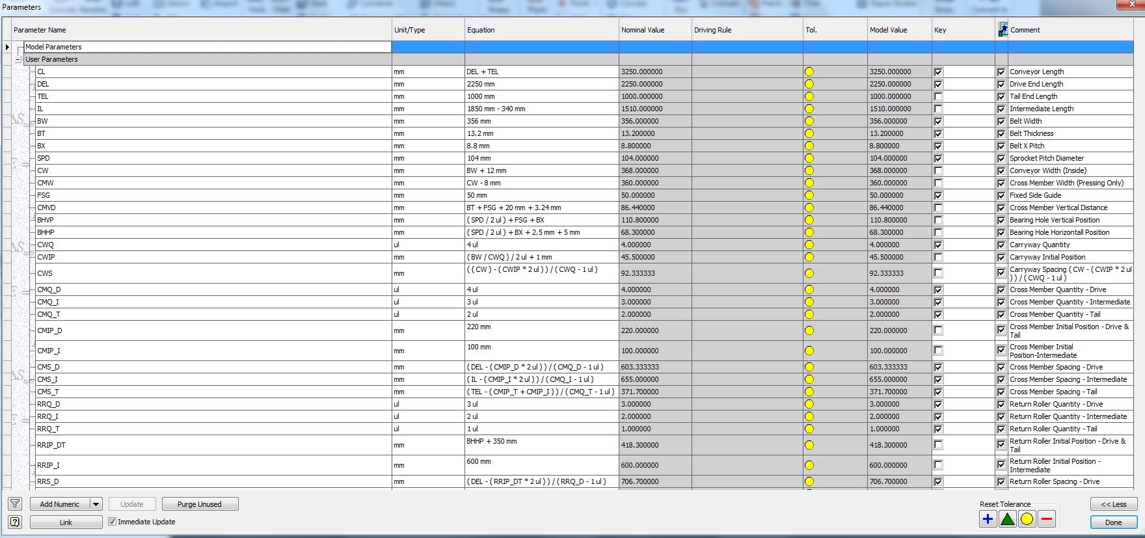Click the Tol. column header

(x=835, y=30)
